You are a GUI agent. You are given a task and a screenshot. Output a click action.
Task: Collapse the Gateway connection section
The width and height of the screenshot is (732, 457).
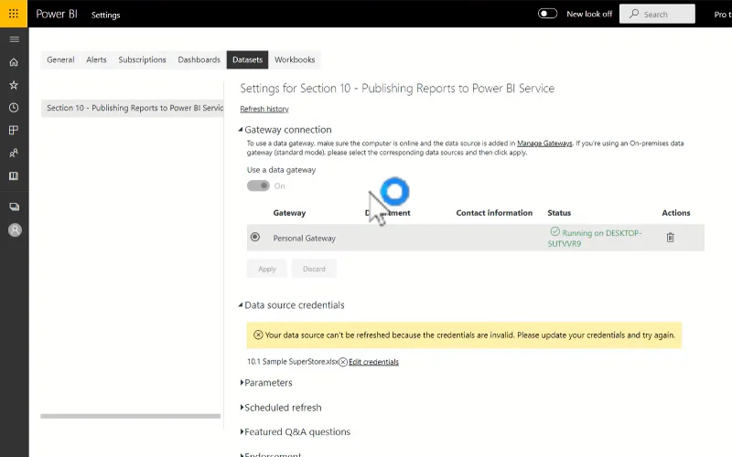coord(241,130)
